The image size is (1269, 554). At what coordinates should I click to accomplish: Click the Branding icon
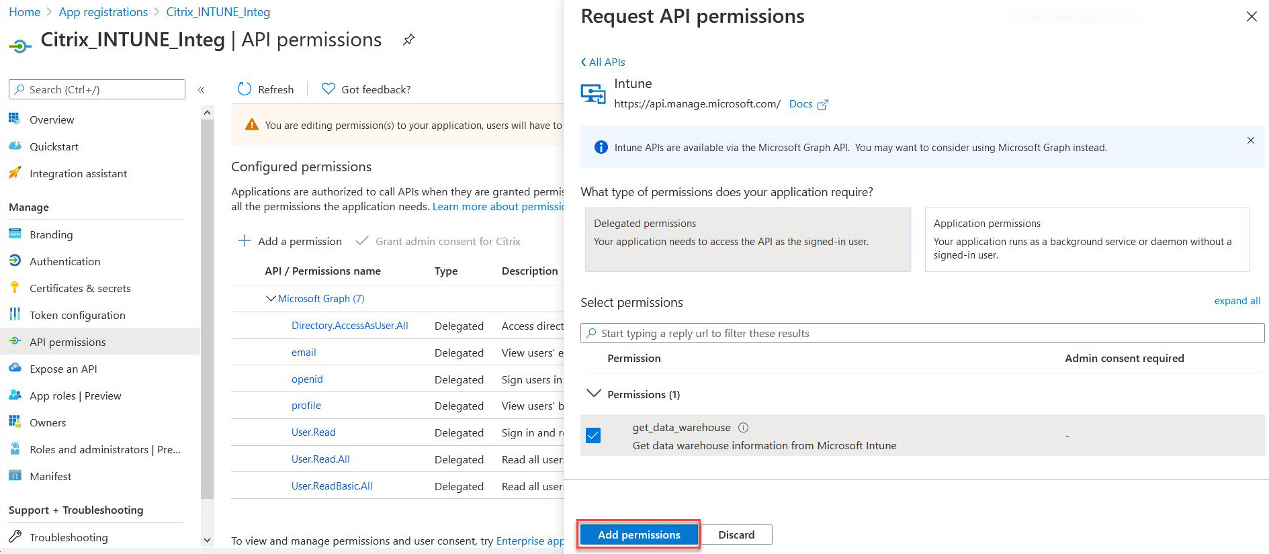click(14, 234)
